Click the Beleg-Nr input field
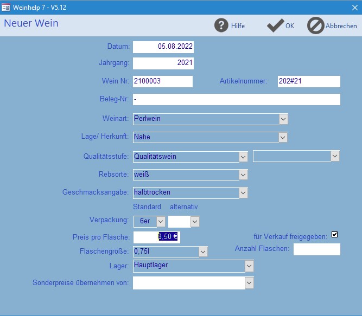This screenshot has height=316, width=362. (x=236, y=100)
